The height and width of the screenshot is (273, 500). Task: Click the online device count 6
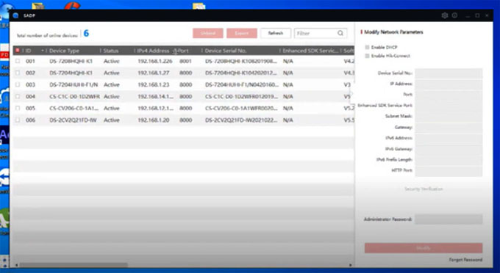[x=86, y=34]
